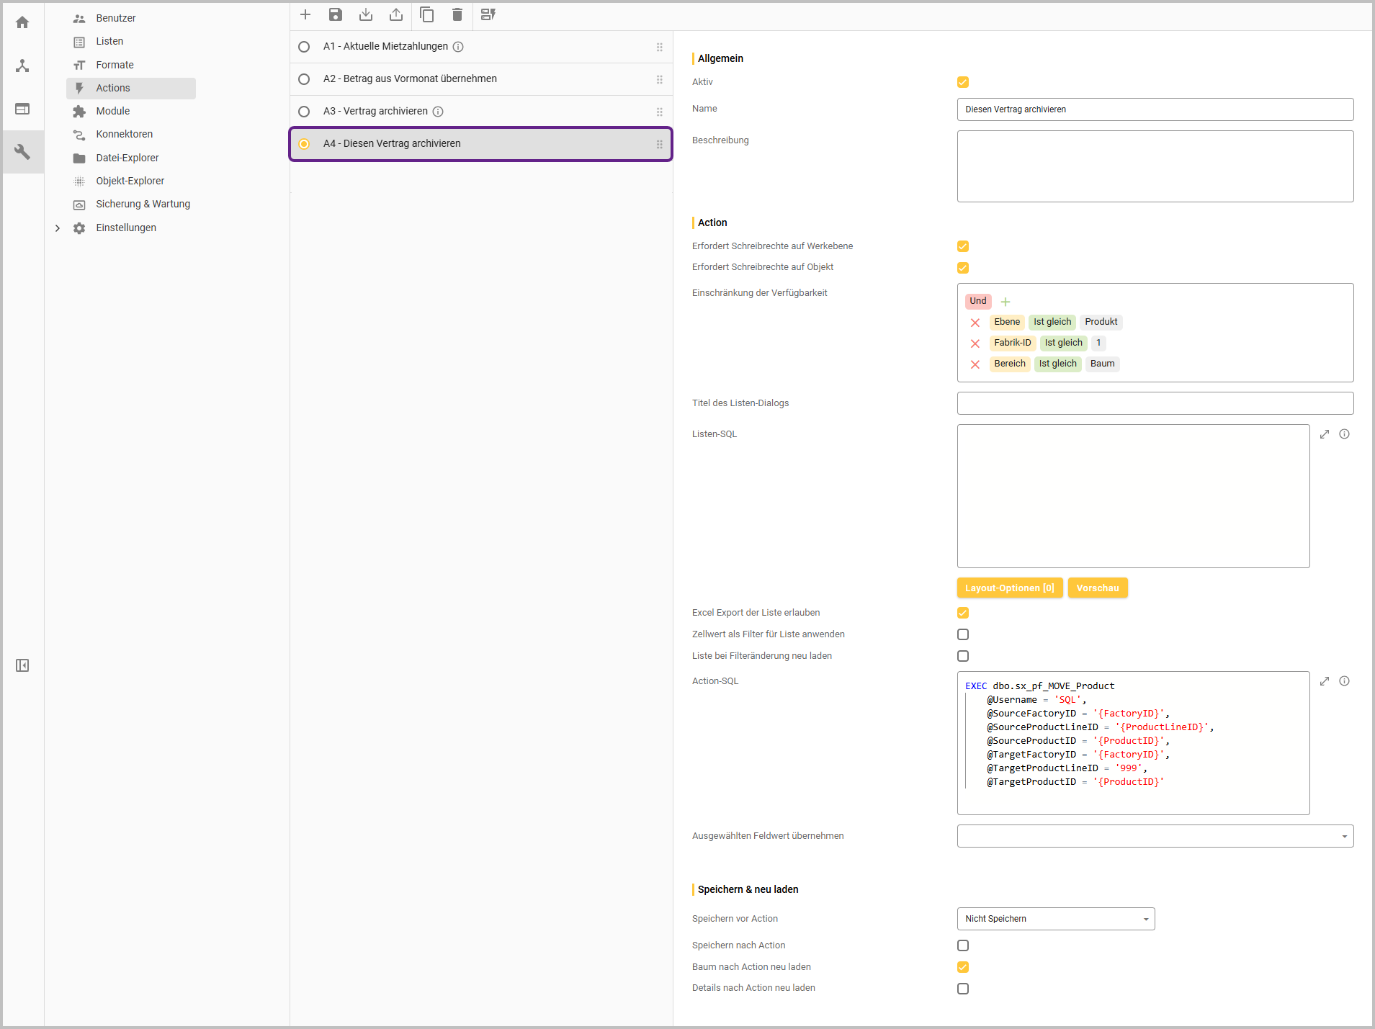Show info for the Listen-SQL field
1375x1029 pixels.
click(1345, 434)
